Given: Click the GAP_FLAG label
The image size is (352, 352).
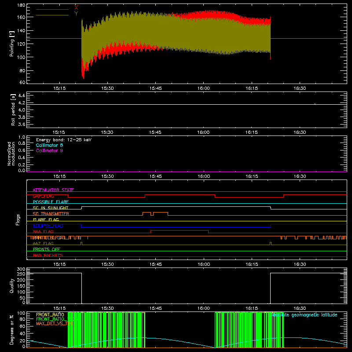Looking at the screenshot, I should pos(43,196).
